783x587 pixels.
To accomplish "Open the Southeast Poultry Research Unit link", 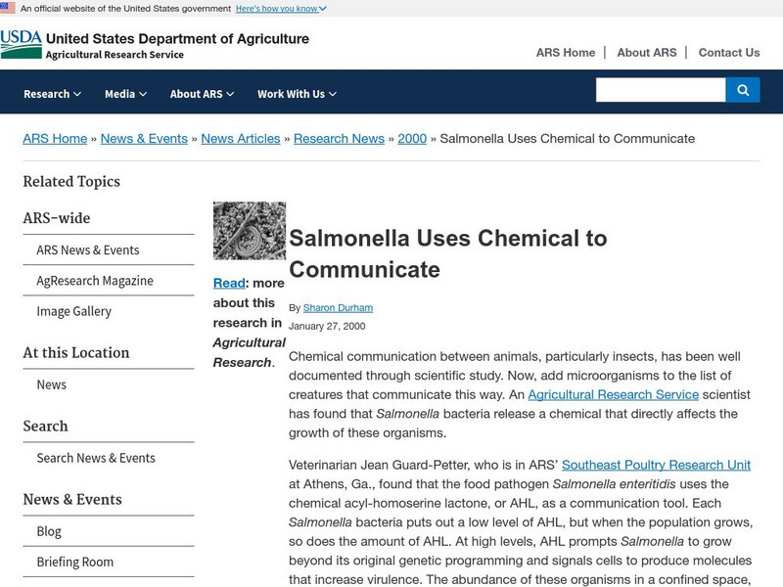I will [656, 465].
